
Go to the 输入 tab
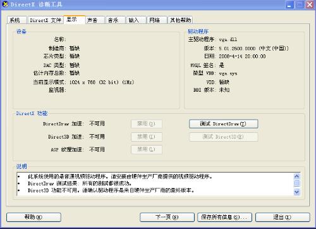click(x=136, y=20)
